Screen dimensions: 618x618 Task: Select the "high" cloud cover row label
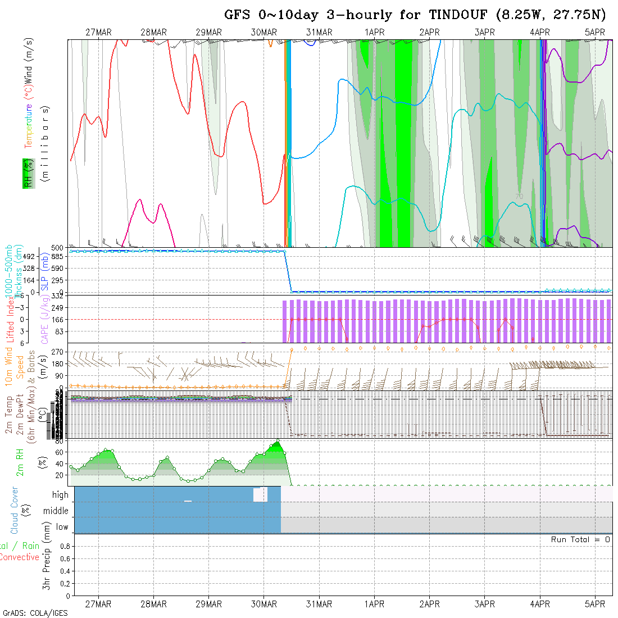tap(60, 495)
